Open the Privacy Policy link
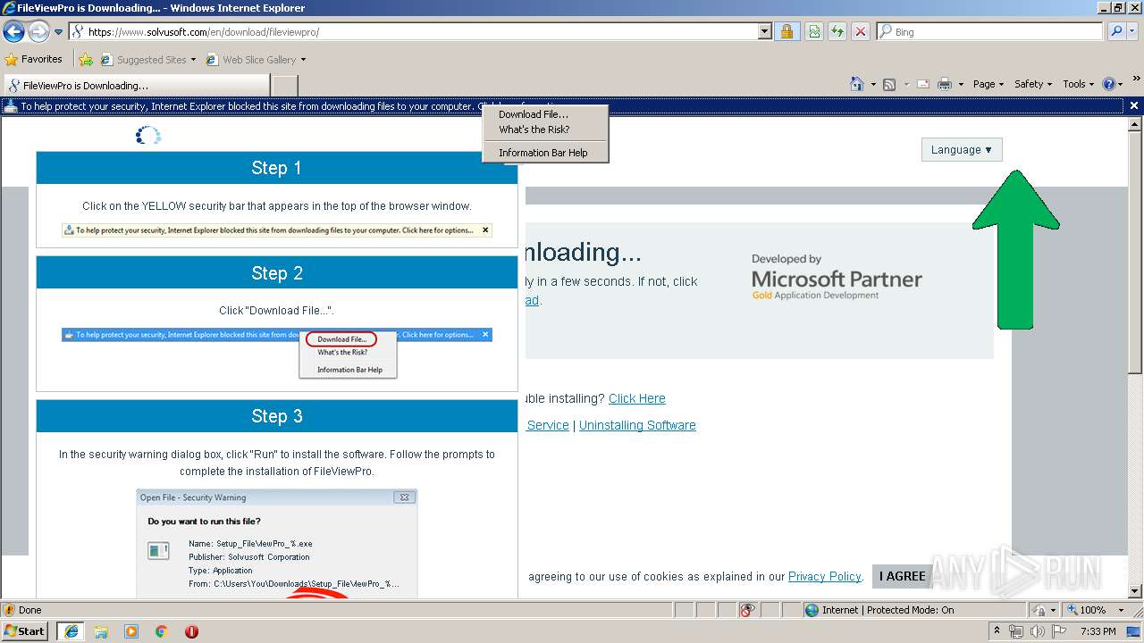Screen dimensions: 1144x643 pyautogui.click(x=824, y=576)
